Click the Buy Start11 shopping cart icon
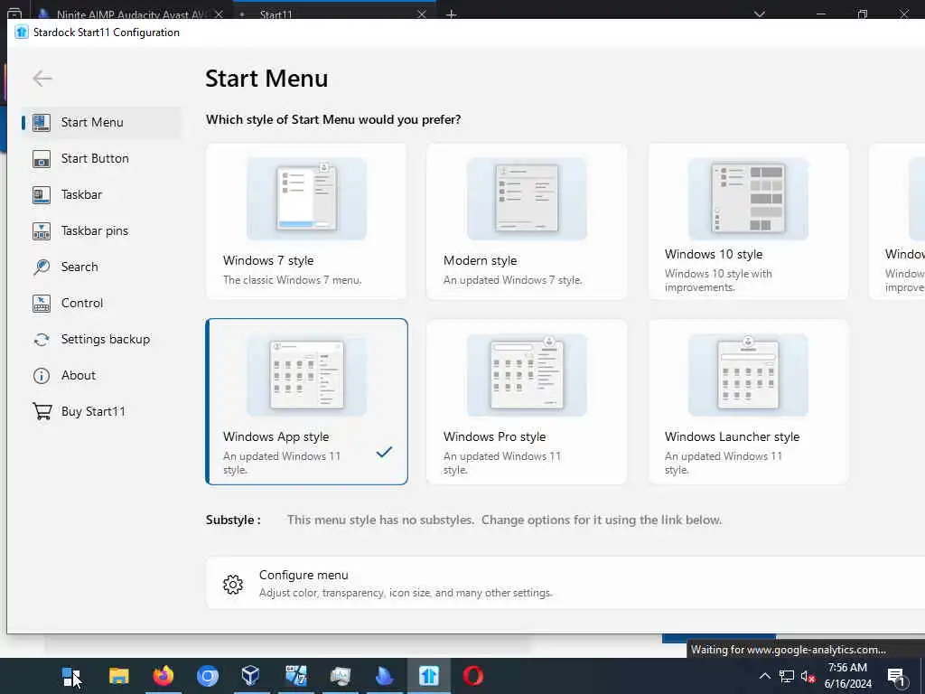 click(x=42, y=411)
